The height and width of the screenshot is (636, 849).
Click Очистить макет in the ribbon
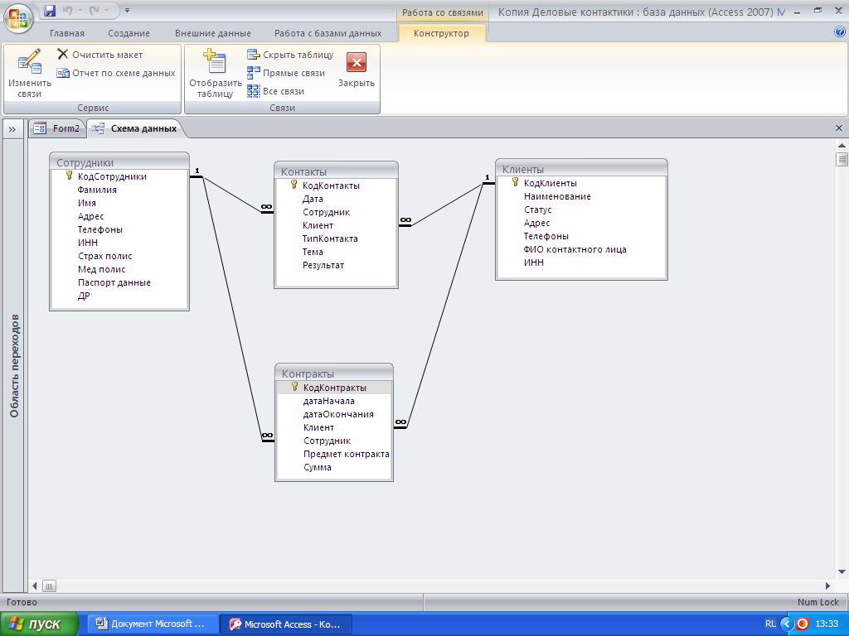coord(99,55)
